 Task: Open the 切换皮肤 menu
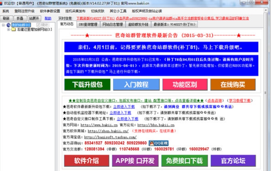point(98,11)
